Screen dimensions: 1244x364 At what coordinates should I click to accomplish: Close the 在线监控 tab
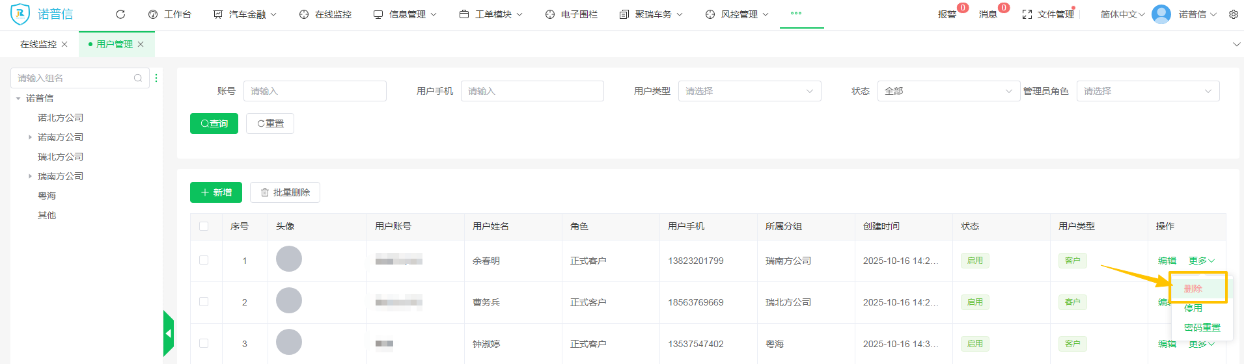tap(64, 44)
